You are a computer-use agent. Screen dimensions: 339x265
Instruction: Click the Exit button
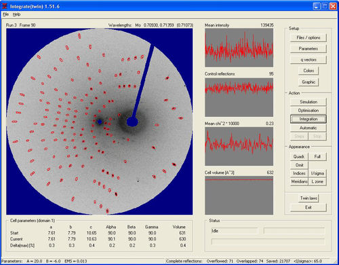click(x=308, y=207)
